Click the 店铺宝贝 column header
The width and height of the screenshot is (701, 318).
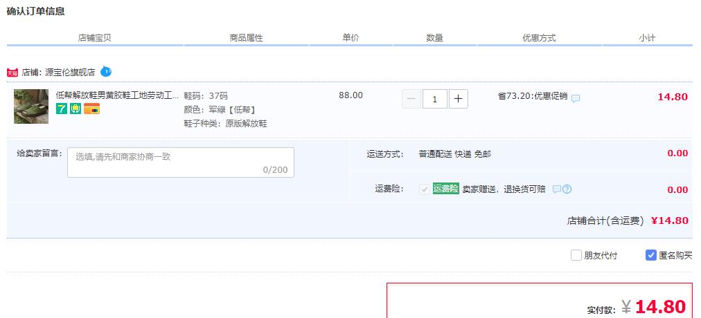94,38
